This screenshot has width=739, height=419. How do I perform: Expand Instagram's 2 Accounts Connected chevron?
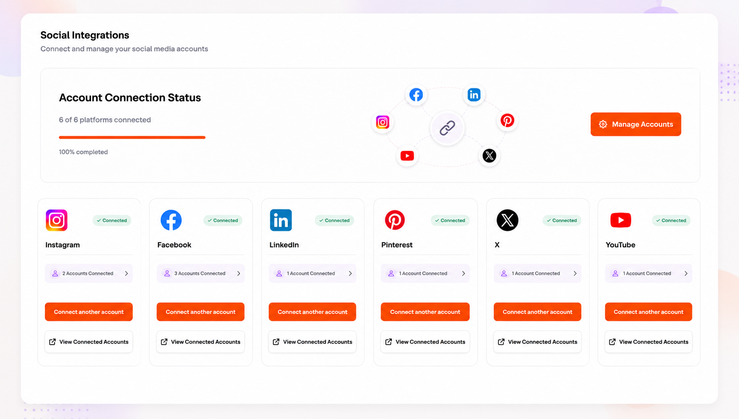126,274
